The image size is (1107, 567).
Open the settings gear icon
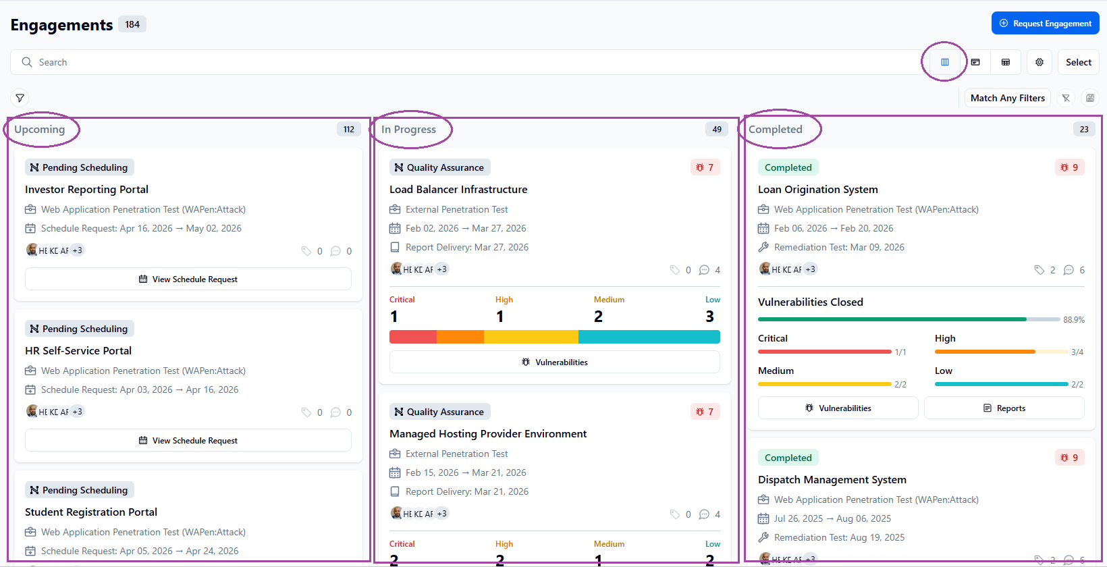(1039, 62)
